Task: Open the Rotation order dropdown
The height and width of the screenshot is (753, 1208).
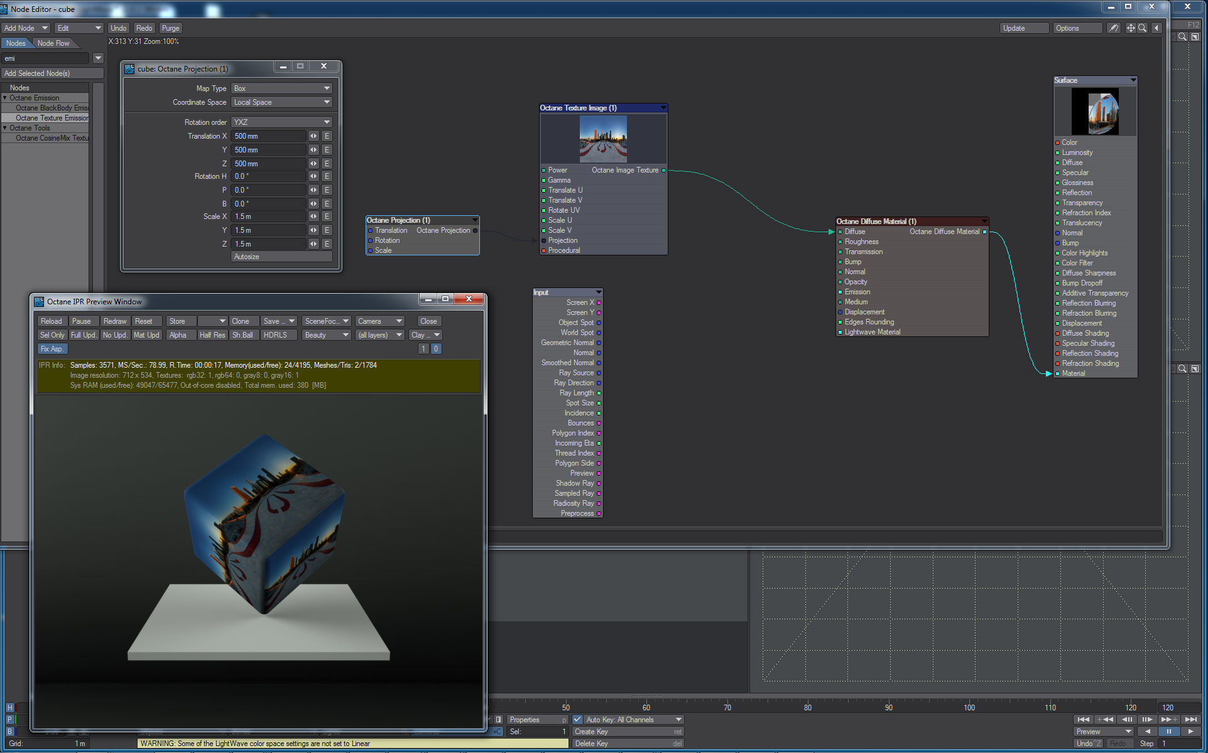Action: (x=281, y=122)
